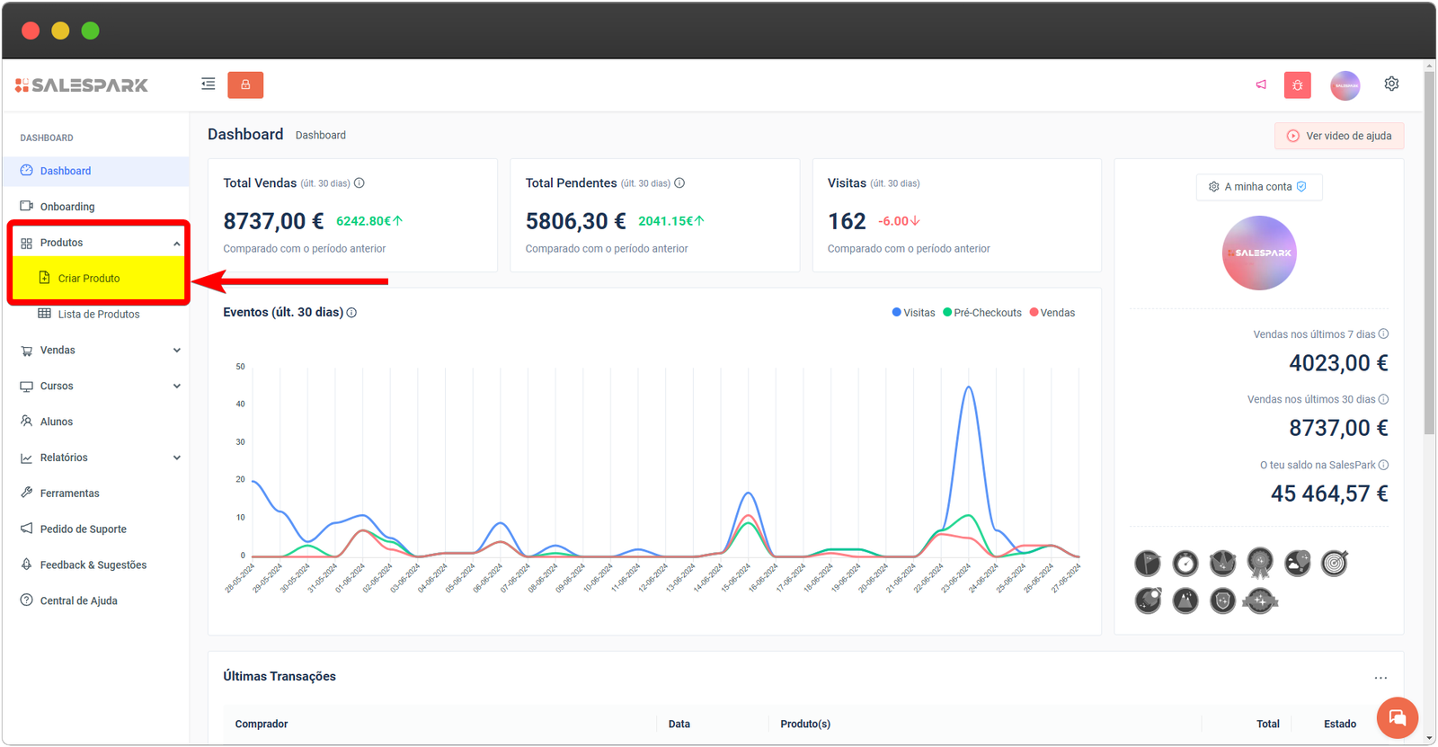1438x747 pixels.
Task: Open Lista de Produtos menu item
Action: [98, 315]
